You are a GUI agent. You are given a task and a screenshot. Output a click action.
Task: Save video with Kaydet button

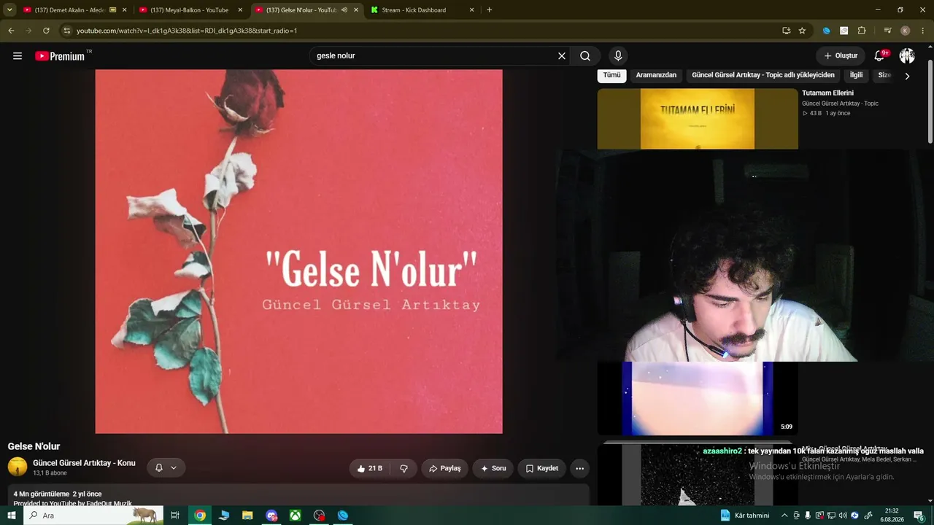pyautogui.click(x=541, y=468)
